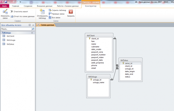Collapse the navigation pane with the double chevron
This screenshot has width=174, height=111.
33,25
